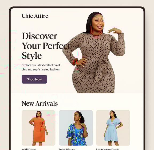Click the New Arrivals section heading

click(40, 103)
